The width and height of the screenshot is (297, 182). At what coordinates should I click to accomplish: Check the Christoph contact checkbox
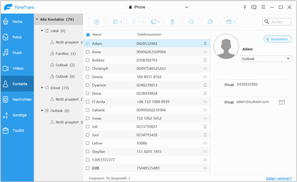tap(88, 68)
